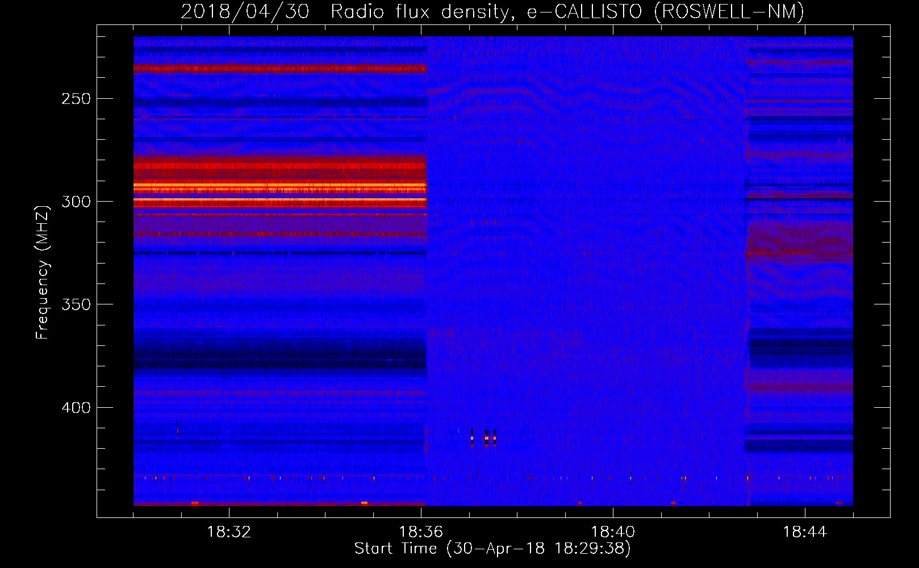The height and width of the screenshot is (568, 919).
Task: Click the 350 frequency tick label
Action: (x=76, y=304)
